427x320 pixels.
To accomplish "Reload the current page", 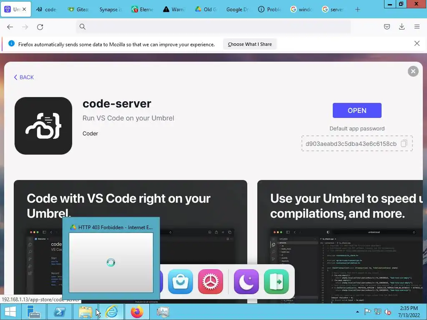I will tap(40, 27).
